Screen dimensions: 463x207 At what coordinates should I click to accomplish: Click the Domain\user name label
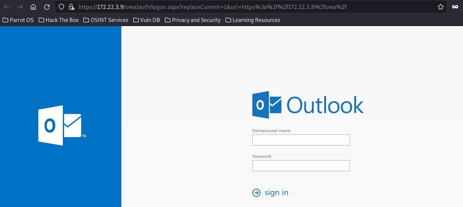pyautogui.click(x=272, y=131)
